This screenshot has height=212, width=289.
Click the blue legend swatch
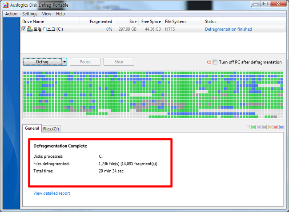click(x=281, y=127)
